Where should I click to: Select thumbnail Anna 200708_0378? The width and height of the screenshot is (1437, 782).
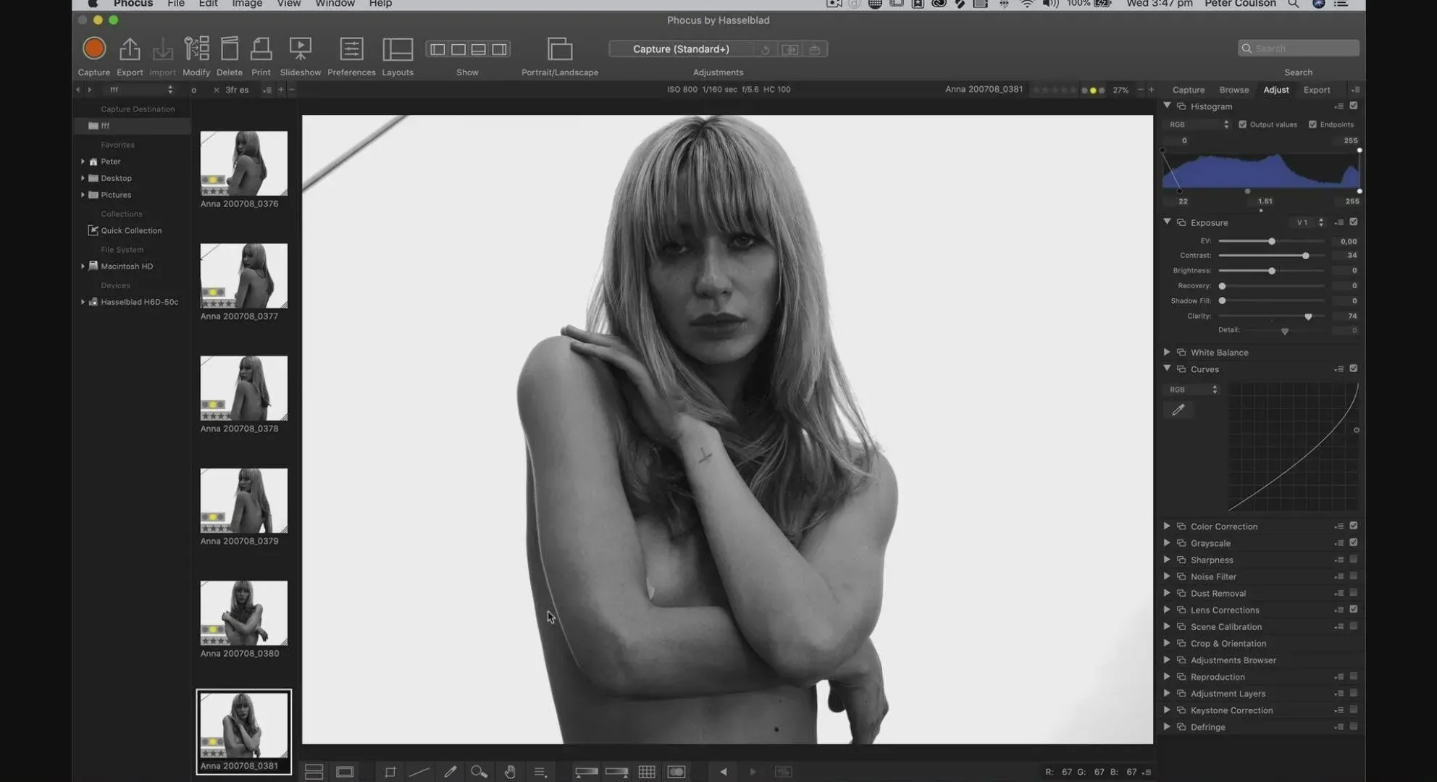[x=244, y=388]
